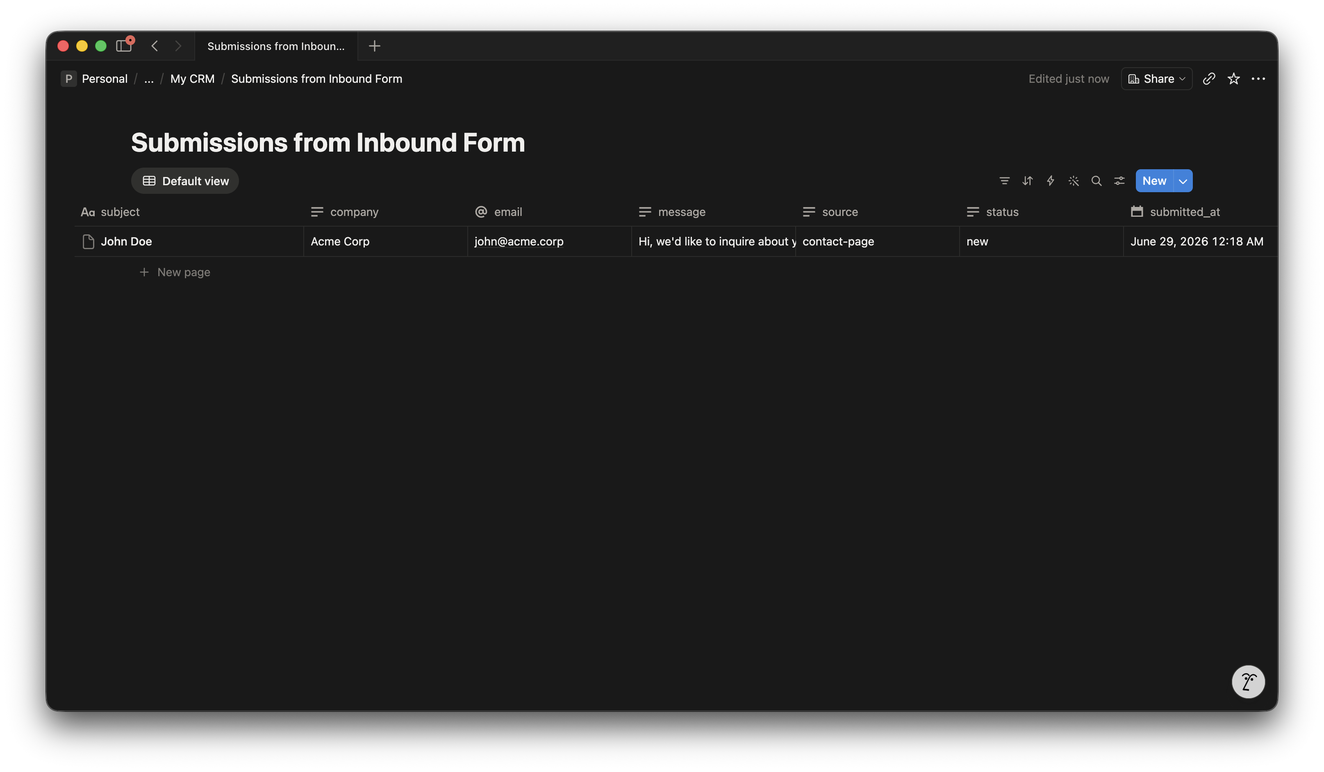
Task: Search the database with magnifier icon
Action: pyautogui.click(x=1096, y=181)
